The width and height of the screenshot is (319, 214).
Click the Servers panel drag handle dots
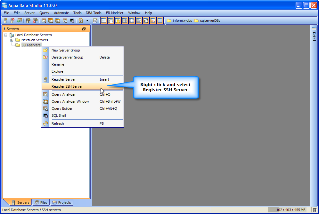pos(4,29)
